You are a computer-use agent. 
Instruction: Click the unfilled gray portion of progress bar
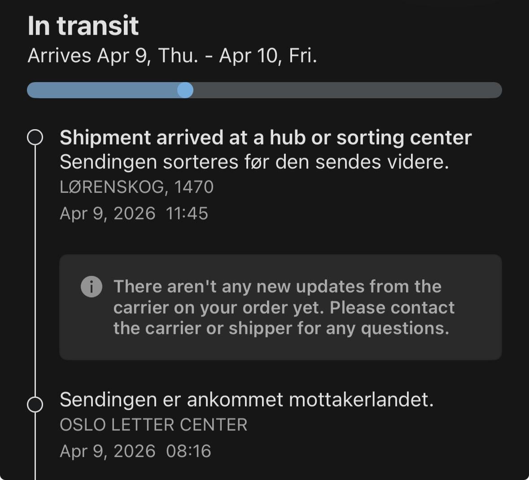coord(345,90)
